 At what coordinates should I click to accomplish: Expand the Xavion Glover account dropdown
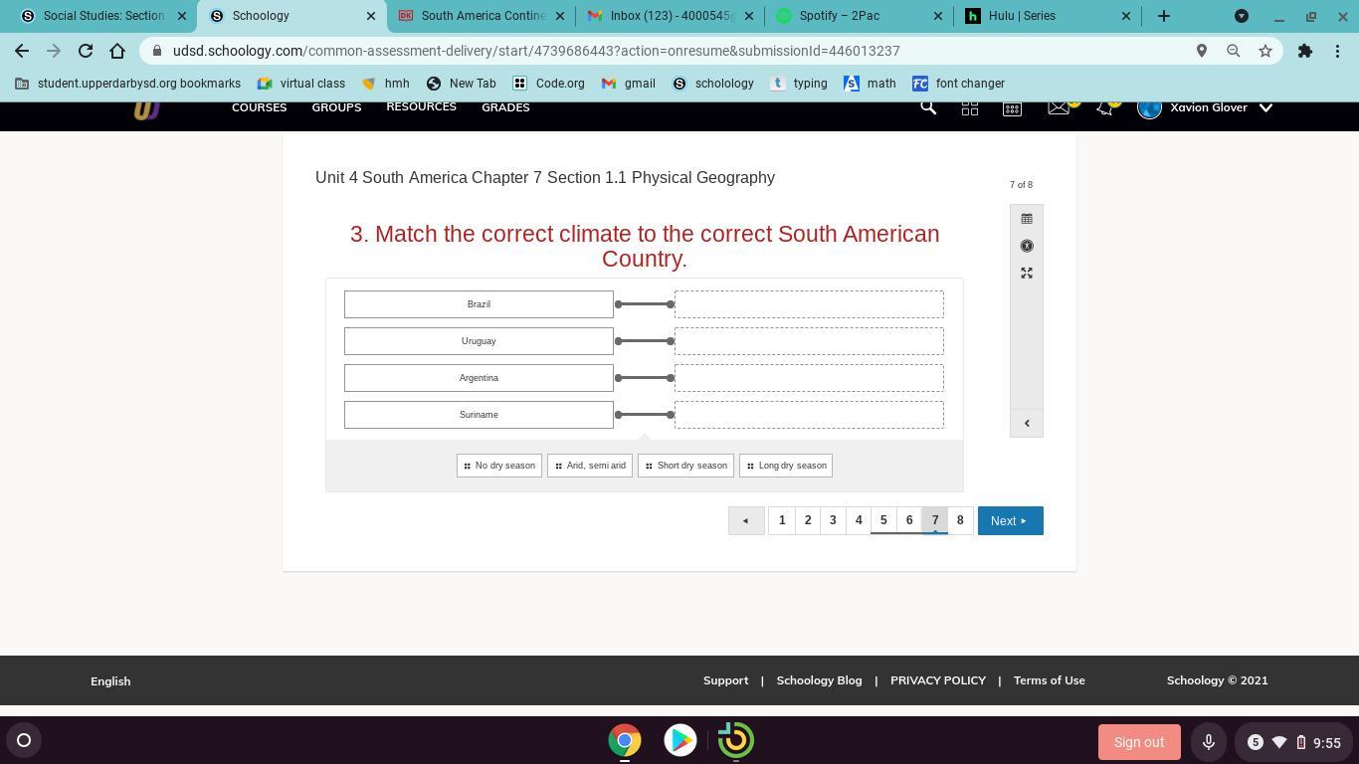1265,107
